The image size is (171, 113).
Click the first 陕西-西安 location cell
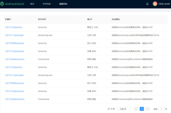[x=92, y=59]
